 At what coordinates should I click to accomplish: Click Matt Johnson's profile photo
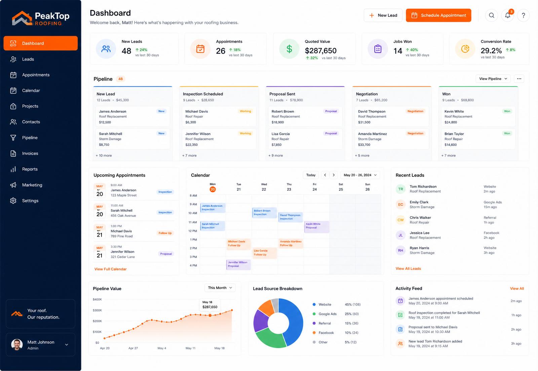tap(17, 344)
